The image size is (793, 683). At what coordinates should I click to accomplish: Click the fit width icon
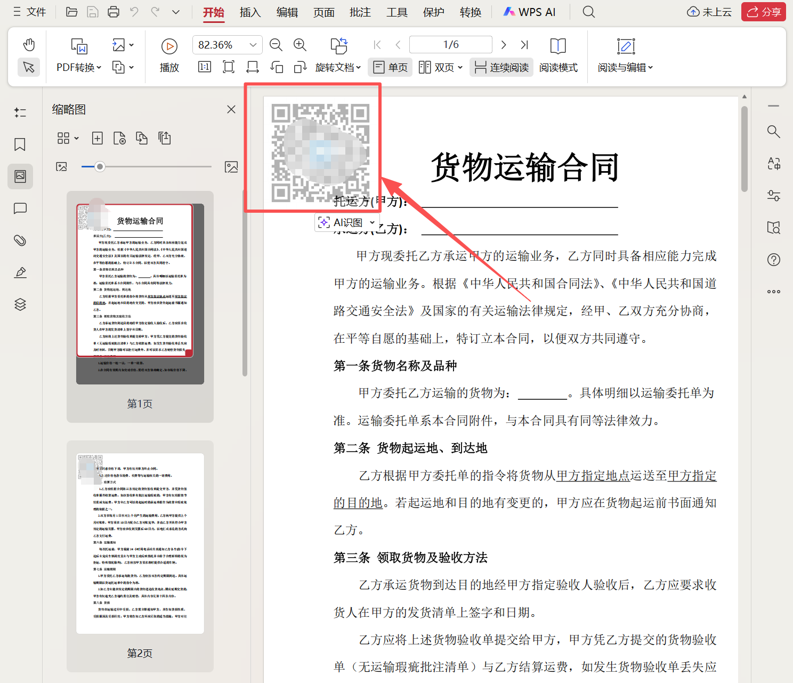(253, 67)
